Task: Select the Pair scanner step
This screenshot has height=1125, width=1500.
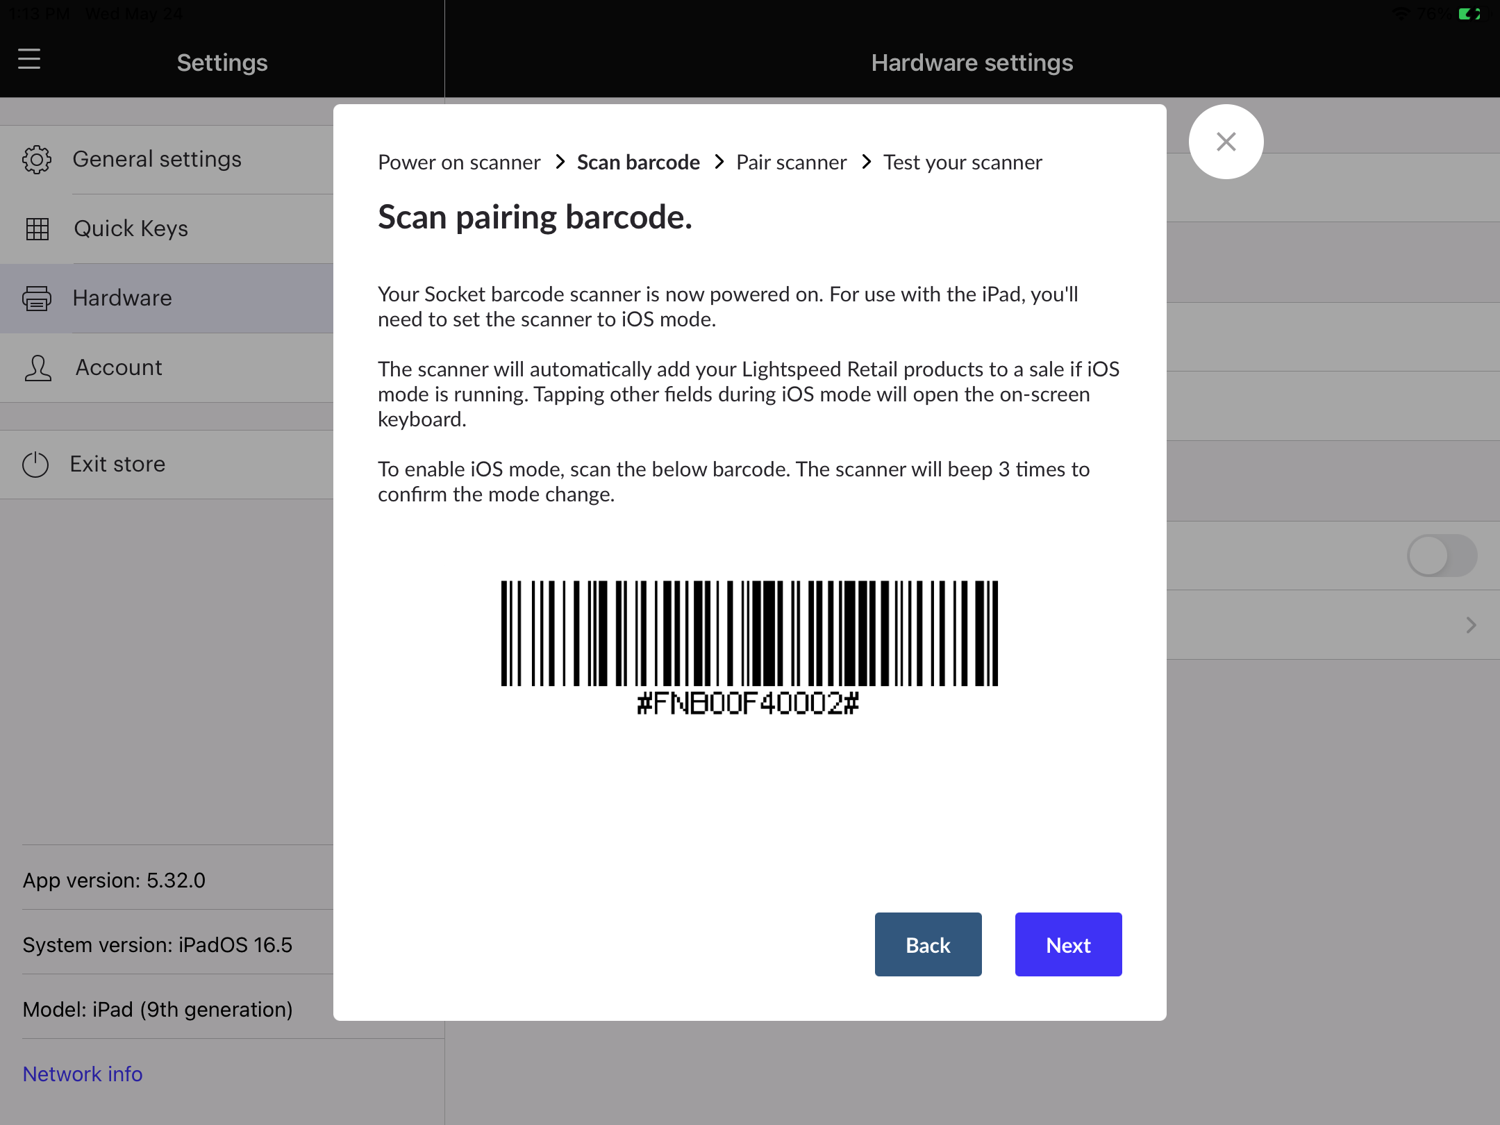Action: pyautogui.click(x=791, y=162)
